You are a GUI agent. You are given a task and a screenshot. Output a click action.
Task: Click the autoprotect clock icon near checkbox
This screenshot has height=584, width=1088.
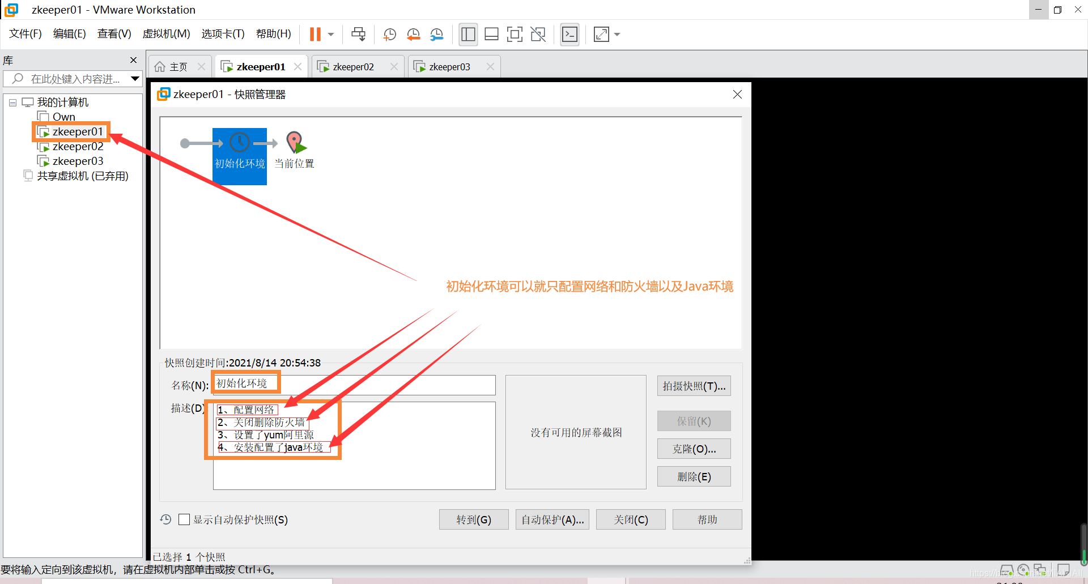pos(165,519)
